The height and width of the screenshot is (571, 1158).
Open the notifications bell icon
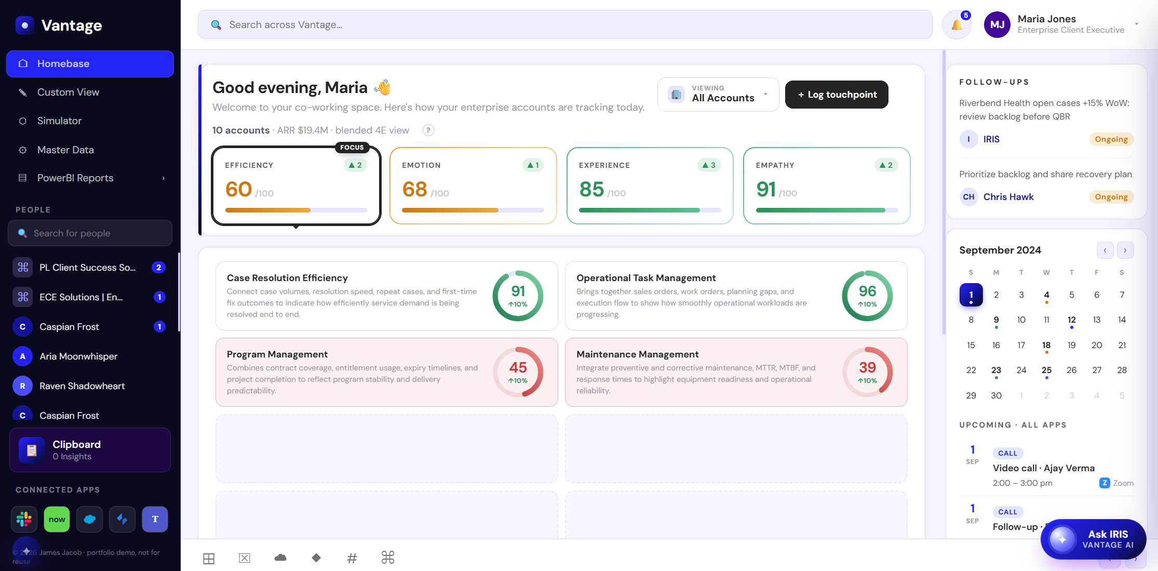coord(957,24)
